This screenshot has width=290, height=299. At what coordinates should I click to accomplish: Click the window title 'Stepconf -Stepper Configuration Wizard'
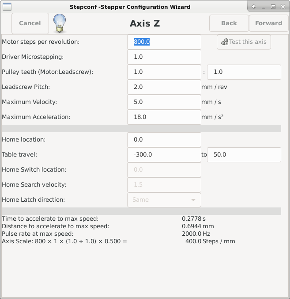click(130, 7)
